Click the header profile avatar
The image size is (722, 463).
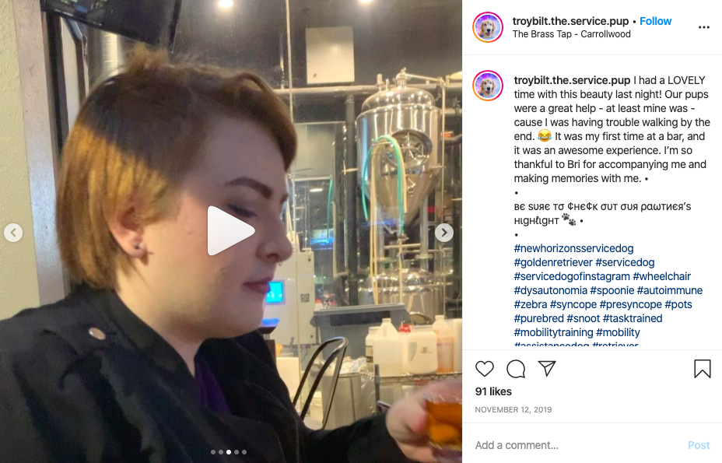click(488, 27)
